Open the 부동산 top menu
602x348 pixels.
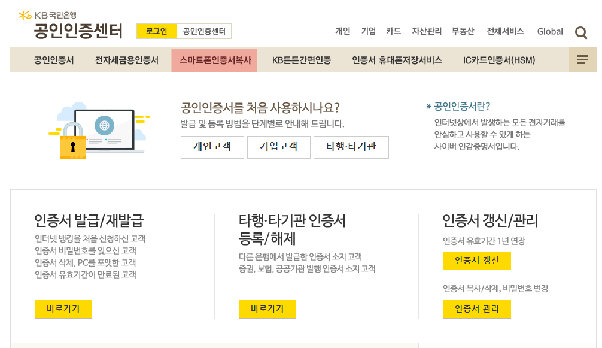(x=463, y=31)
